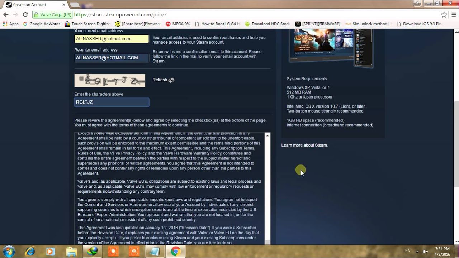Screen dimensions: 459x258
Task: Launch Internet Explorer from the taskbar
Action: pyautogui.click(x=30, y=252)
